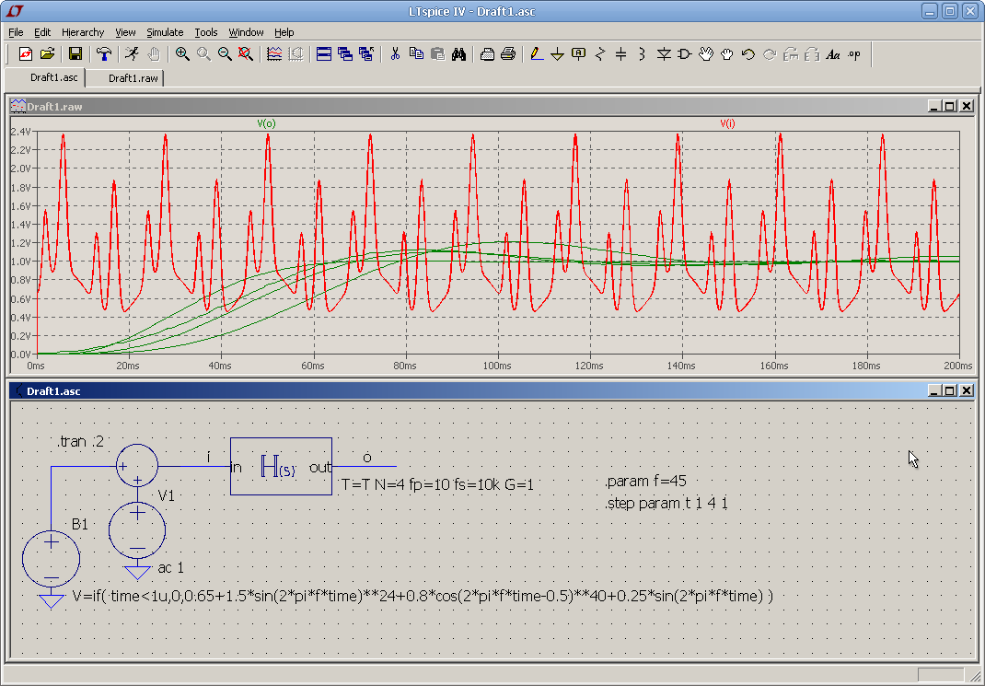Expand the Tools menu
Screen dimensions: 985x686
206,32
